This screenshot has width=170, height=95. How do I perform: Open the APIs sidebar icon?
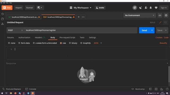click(x=2, y=24)
